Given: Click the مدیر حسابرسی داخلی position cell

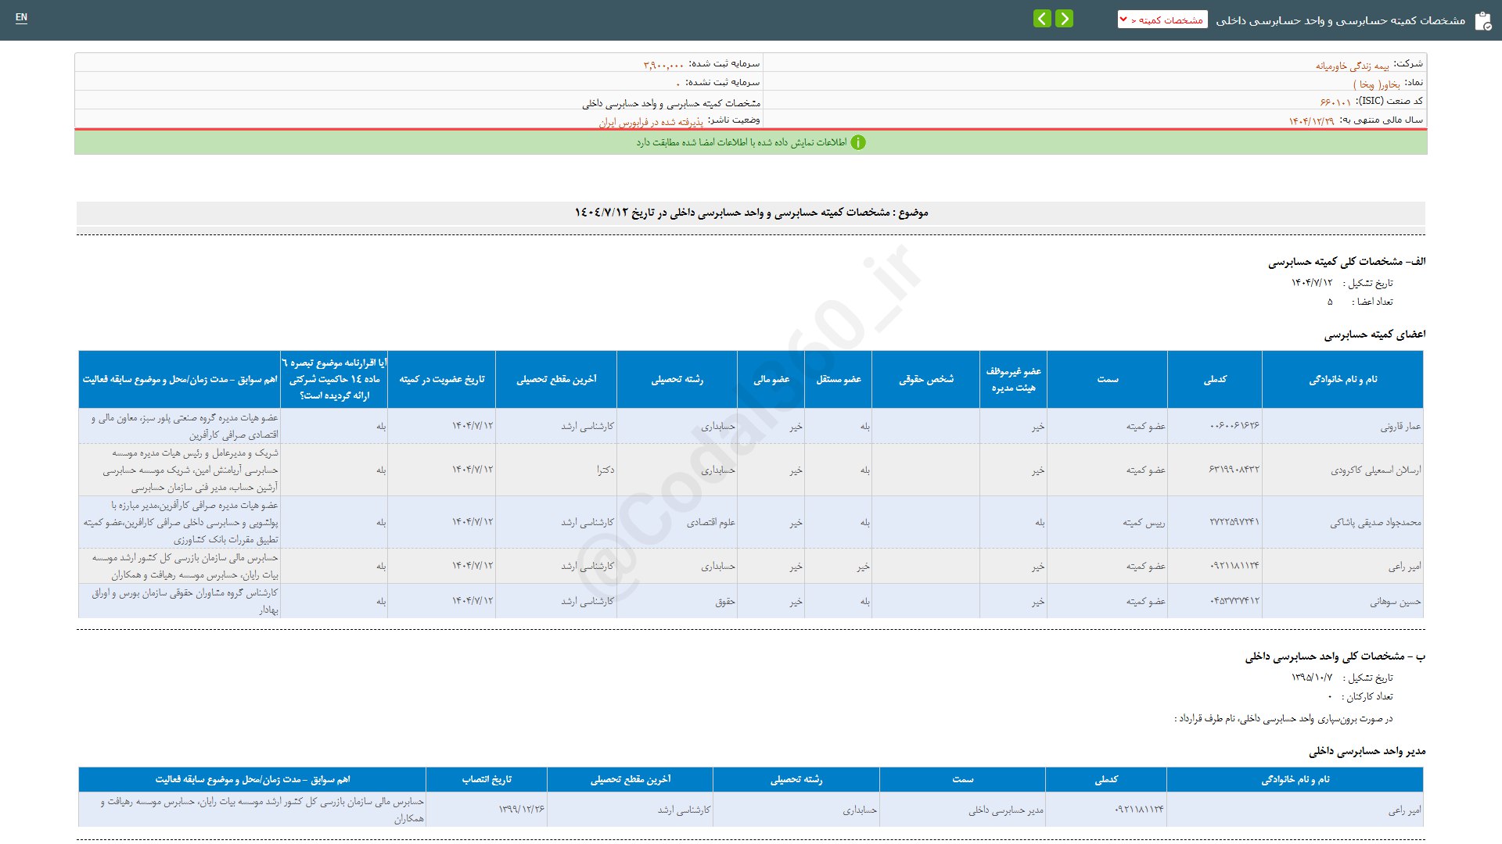Looking at the screenshot, I should pos(1006,810).
